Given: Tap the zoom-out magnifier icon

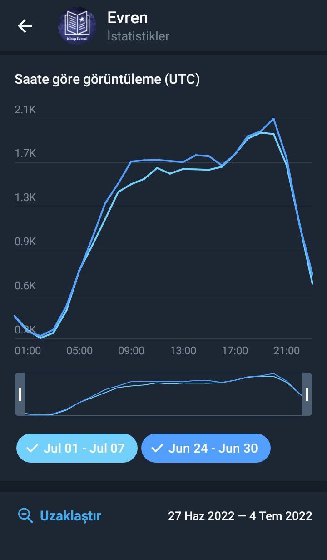Looking at the screenshot, I should pos(25,515).
